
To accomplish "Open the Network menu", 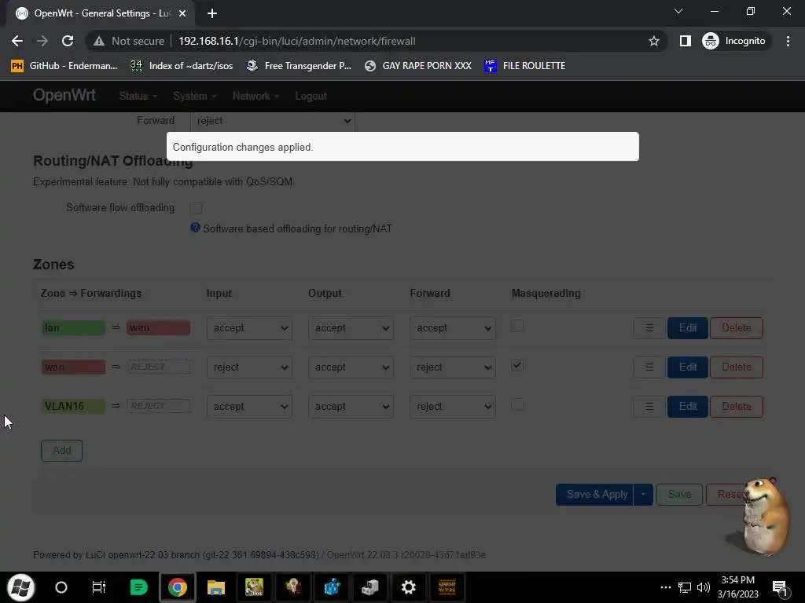I will tap(255, 96).
